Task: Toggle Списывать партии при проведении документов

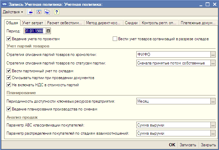Action: point(9,78)
